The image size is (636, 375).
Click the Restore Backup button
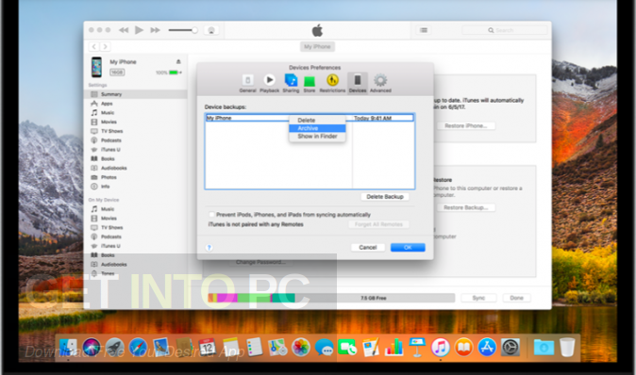466,207
